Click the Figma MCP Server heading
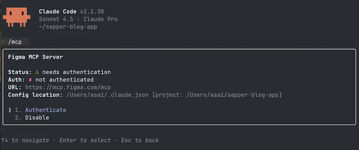Screen dimensions: 359x150 (35, 57)
